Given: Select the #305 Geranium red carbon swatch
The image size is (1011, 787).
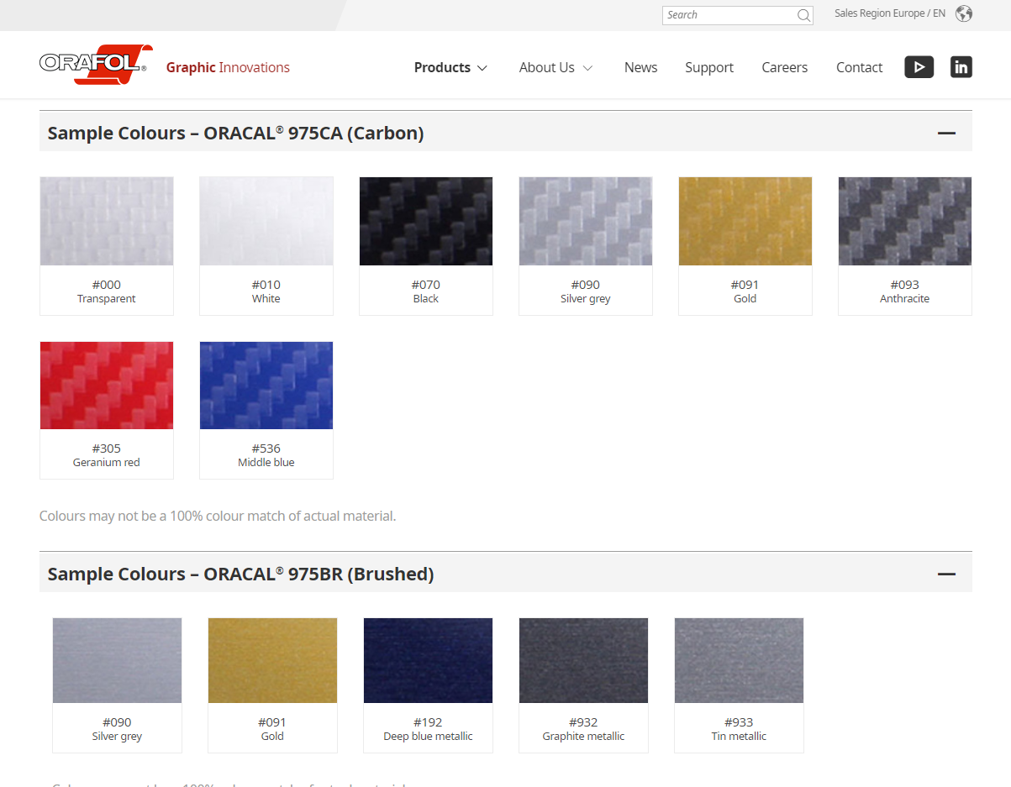Looking at the screenshot, I should point(107,410).
